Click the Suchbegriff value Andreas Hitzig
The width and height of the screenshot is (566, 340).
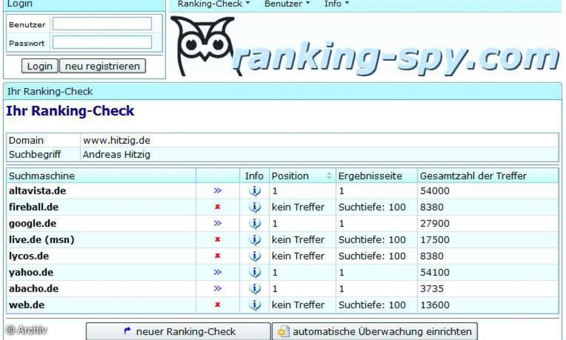[116, 154]
